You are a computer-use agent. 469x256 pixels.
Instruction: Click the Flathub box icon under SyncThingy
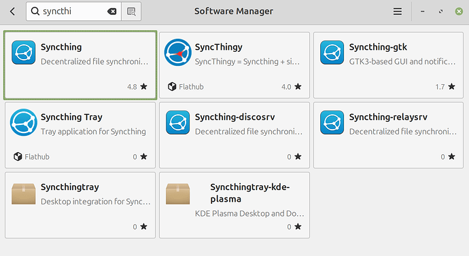point(172,87)
